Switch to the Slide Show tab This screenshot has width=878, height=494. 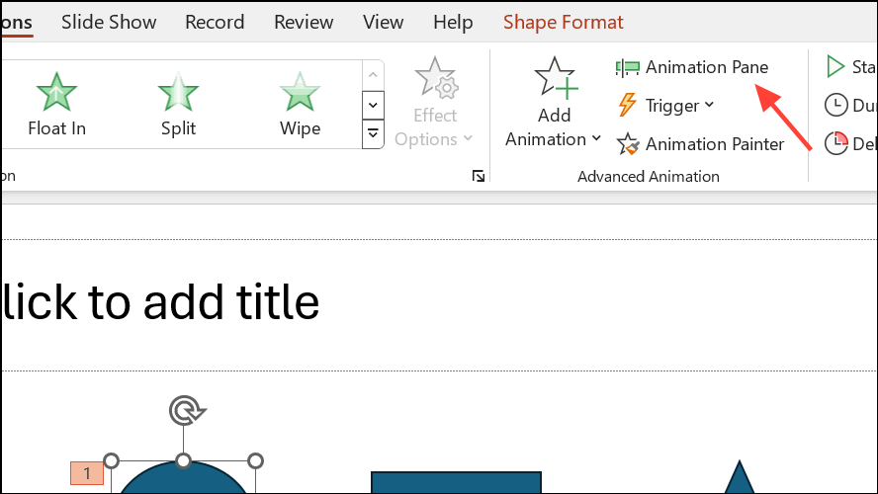coord(109,23)
